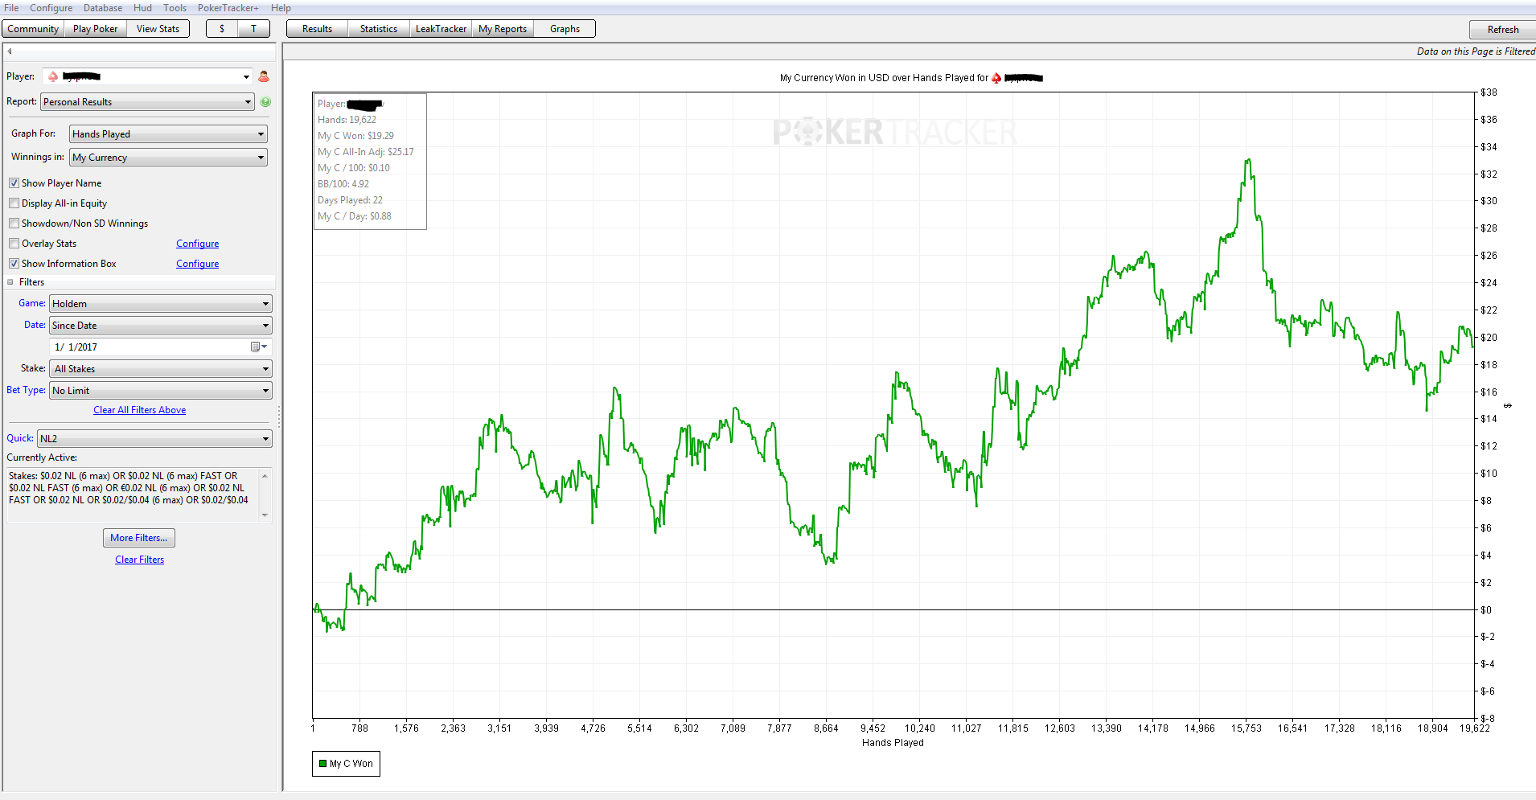This screenshot has height=800, width=1536.
Task: Switch to cash games with $ button
Action: (222, 29)
